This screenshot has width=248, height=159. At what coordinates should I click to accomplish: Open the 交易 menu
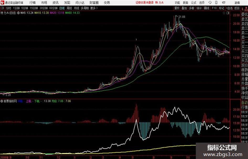pyautogui.click(x=107, y=3)
